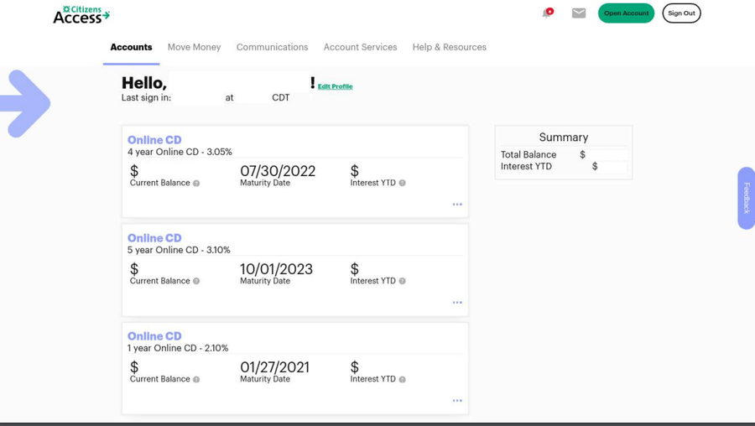Open the Help & Resources tab
This screenshot has width=755, height=426.
pyautogui.click(x=449, y=47)
